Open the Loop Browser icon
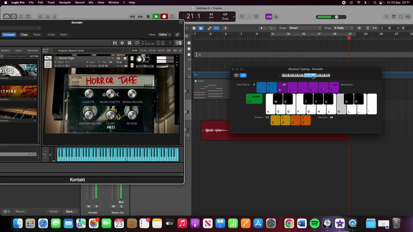The width and height of the screenshot is (413, 232). click(401, 16)
